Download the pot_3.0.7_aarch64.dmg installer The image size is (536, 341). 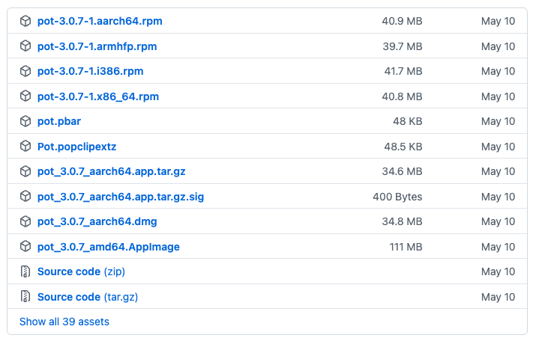(97, 221)
